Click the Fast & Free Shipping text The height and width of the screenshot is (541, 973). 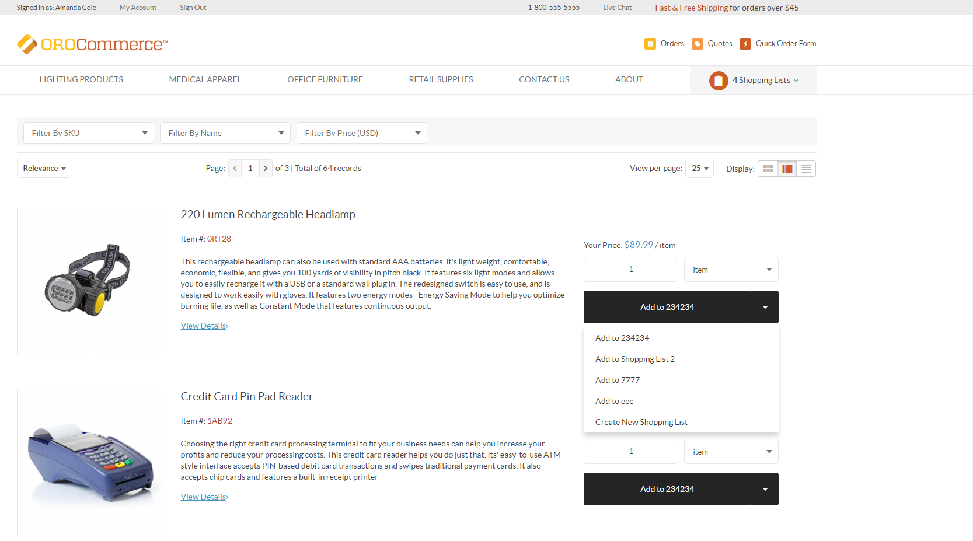692,8
